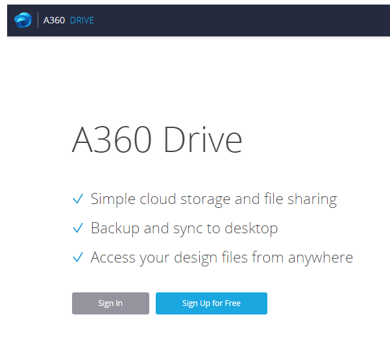This screenshot has height=345, width=390.
Task: Click 'Simple cloud storage and file sharing' text
Action: [213, 199]
